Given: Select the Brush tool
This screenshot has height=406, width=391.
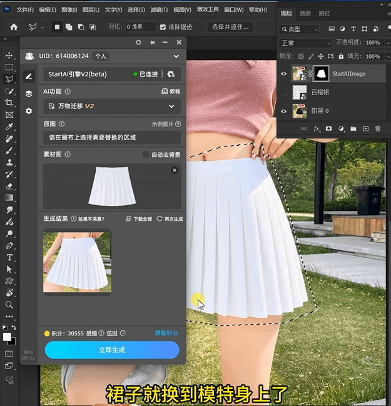Looking at the screenshot, I should (9, 150).
